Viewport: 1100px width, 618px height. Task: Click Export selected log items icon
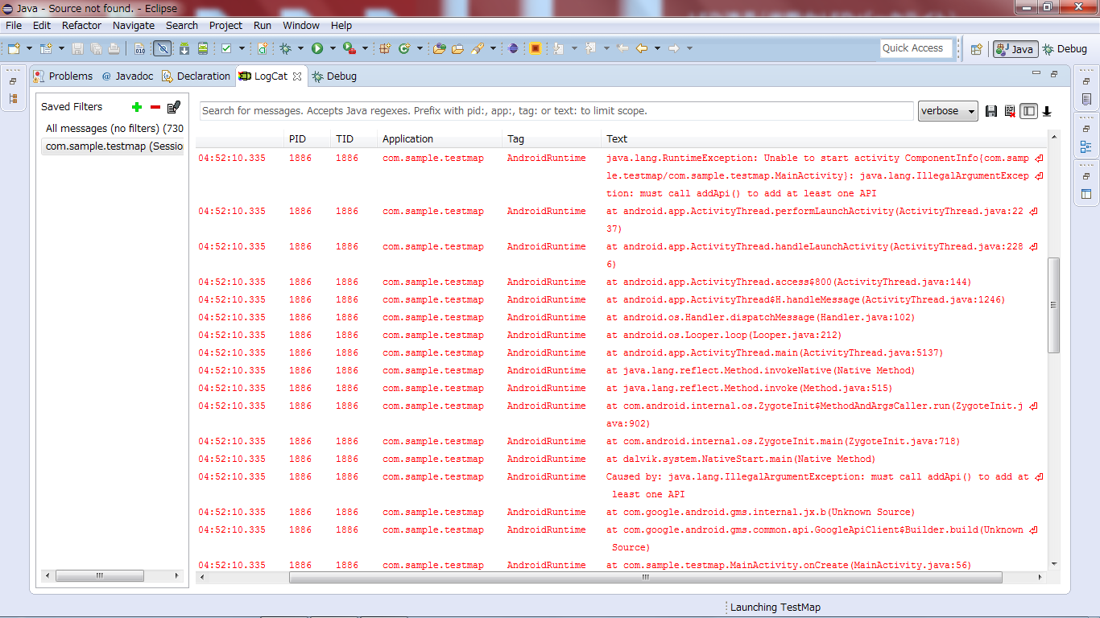(x=991, y=111)
